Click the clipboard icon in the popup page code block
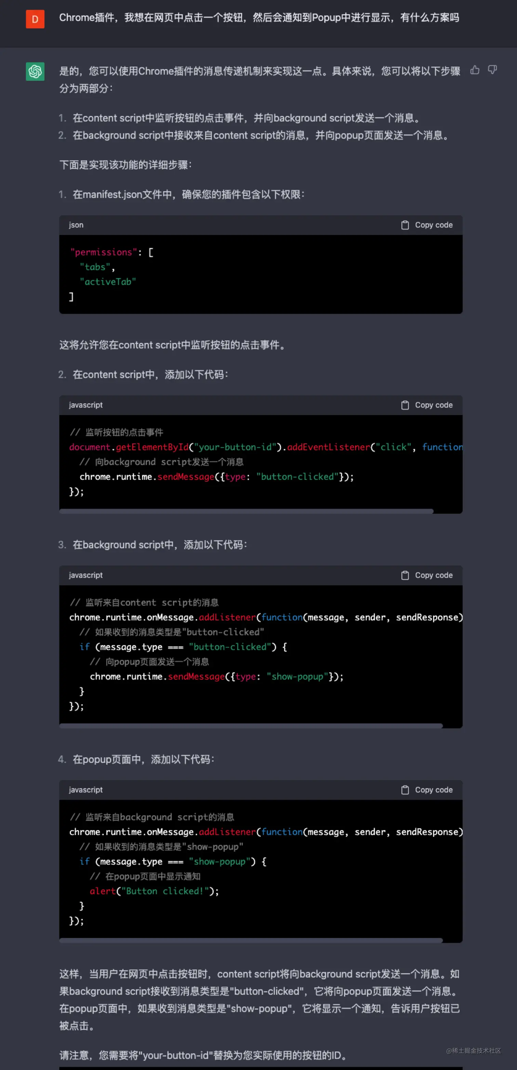This screenshot has height=1070, width=517. 405,790
